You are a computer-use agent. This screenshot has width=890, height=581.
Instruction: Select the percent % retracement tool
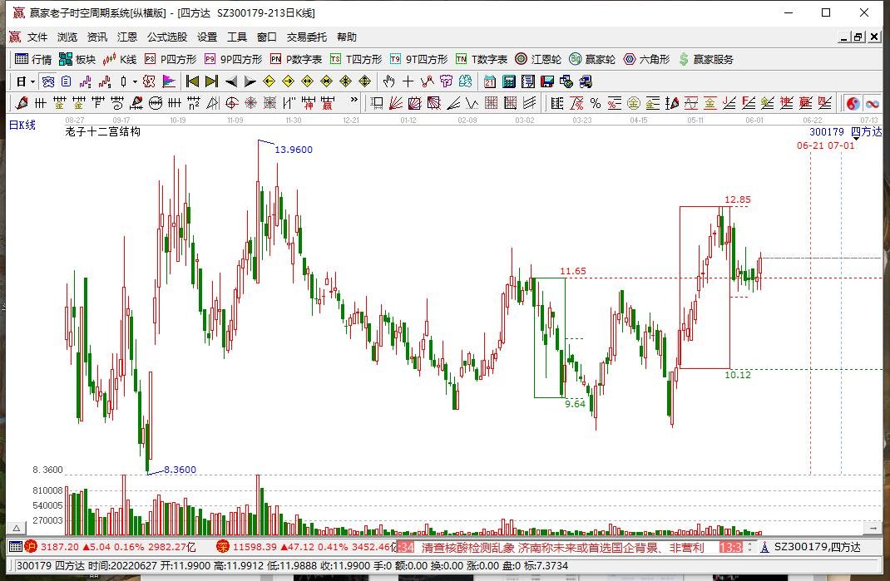(596, 103)
